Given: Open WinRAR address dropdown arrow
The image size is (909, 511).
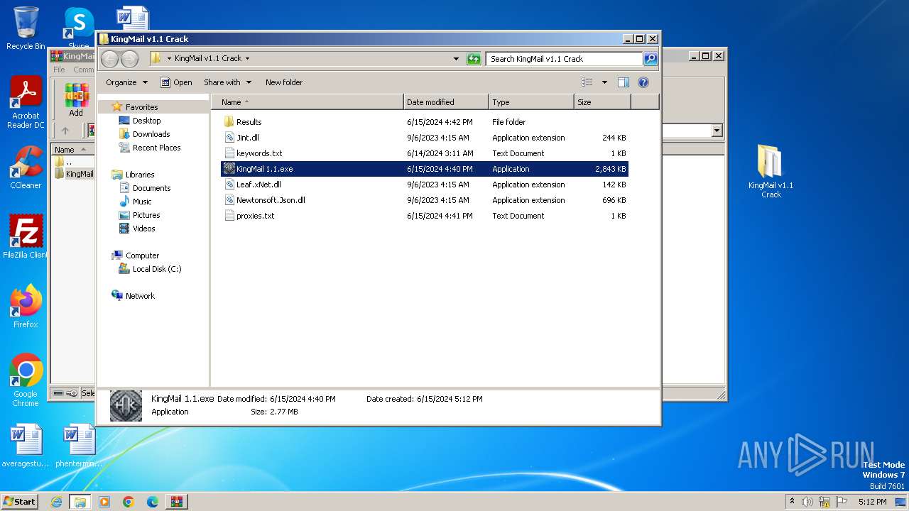Looking at the screenshot, I should click(x=717, y=131).
